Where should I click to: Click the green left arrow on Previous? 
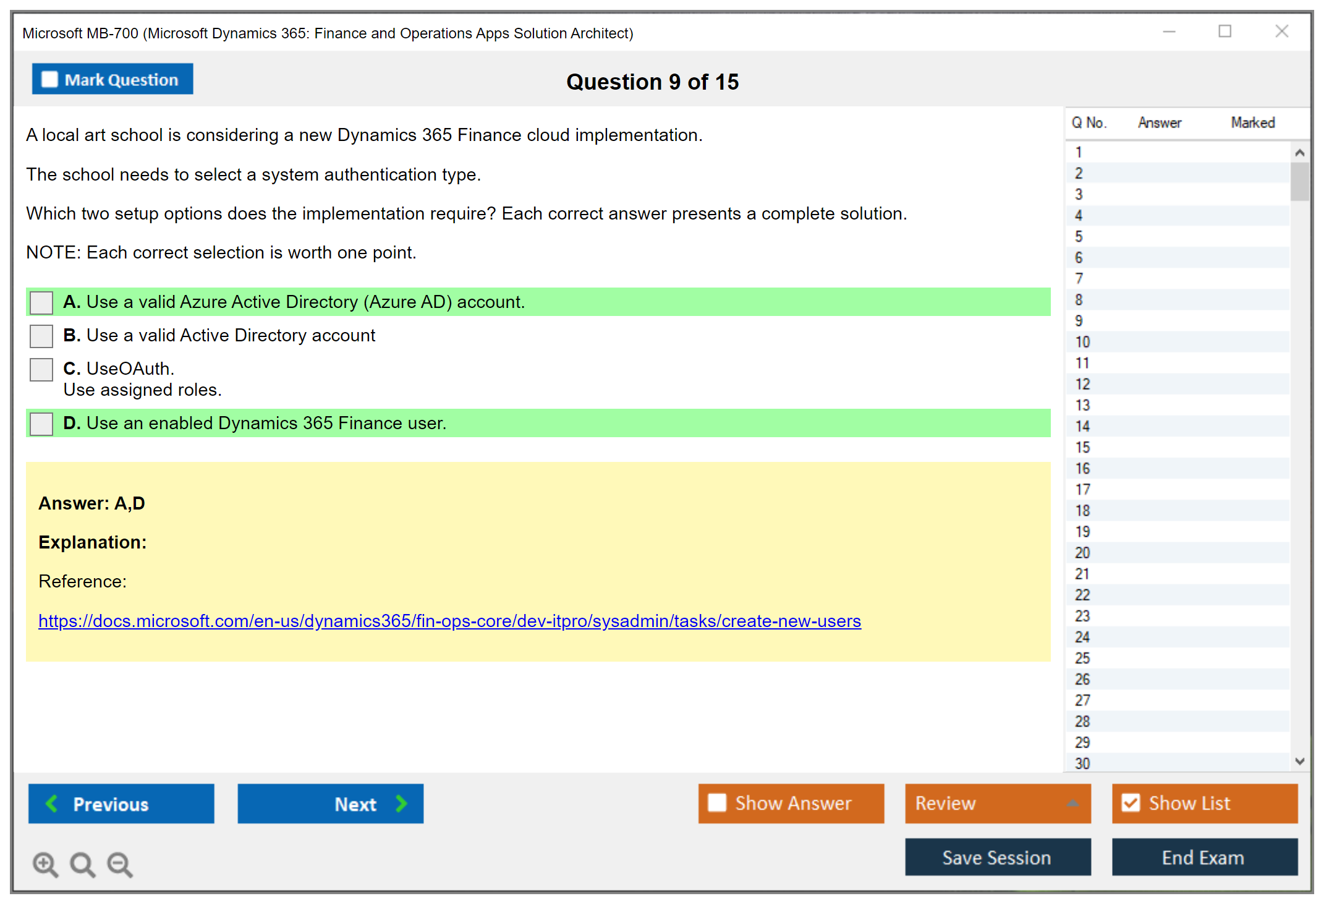pyautogui.click(x=52, y=803)
